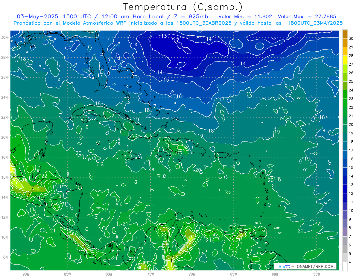Viewport: 359px width, 278px height.
Task: Click the 18N latitude axis label
Action: [4, 157]
